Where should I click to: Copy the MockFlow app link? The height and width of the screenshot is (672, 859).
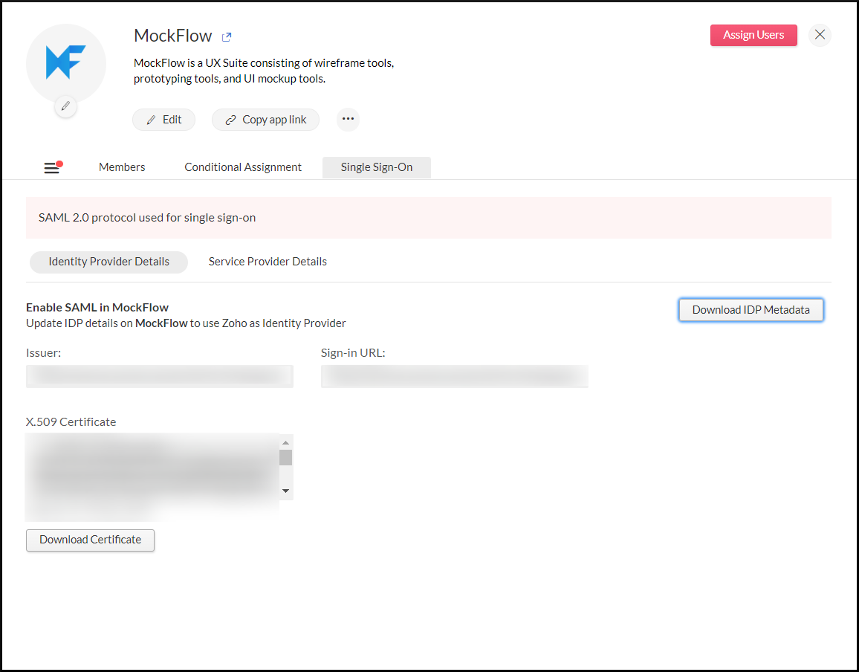pos(265,120)
